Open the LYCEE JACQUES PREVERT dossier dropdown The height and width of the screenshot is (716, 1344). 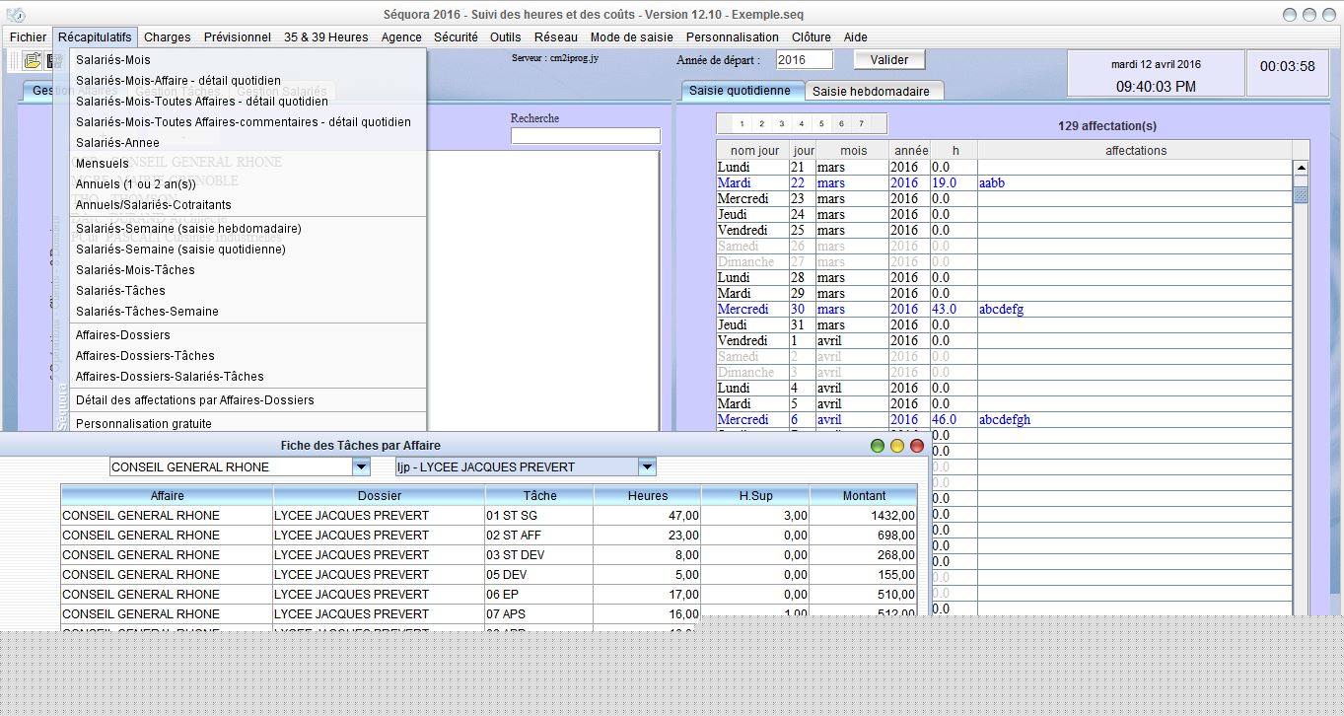click(x=647, y=466)
